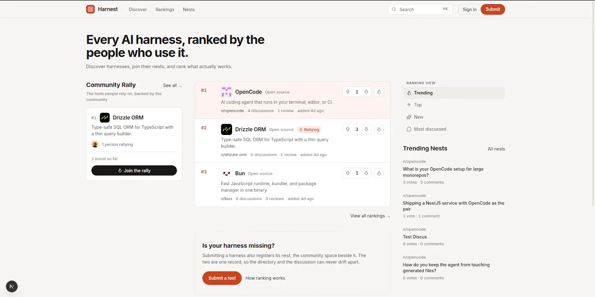
Task: Downvote OpenCode in the rankings
Action: (366, 92)
